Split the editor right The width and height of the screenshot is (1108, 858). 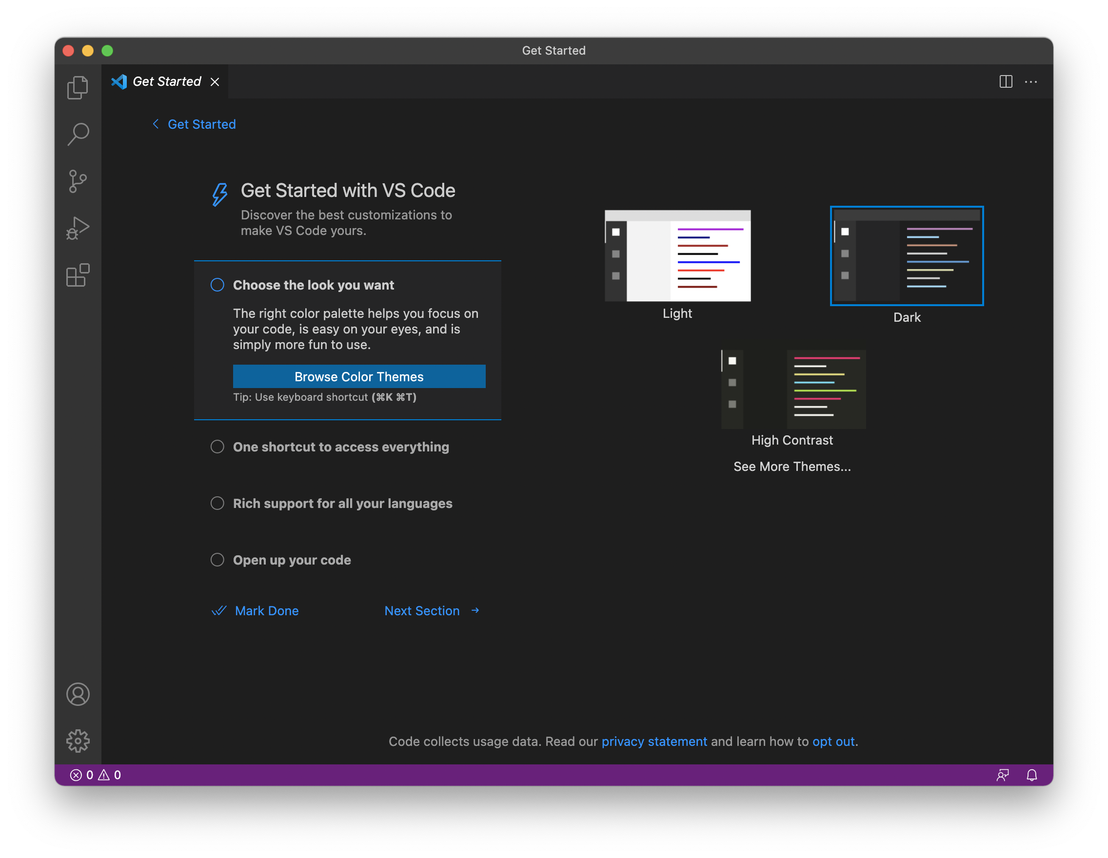[x=1006, y=81]
